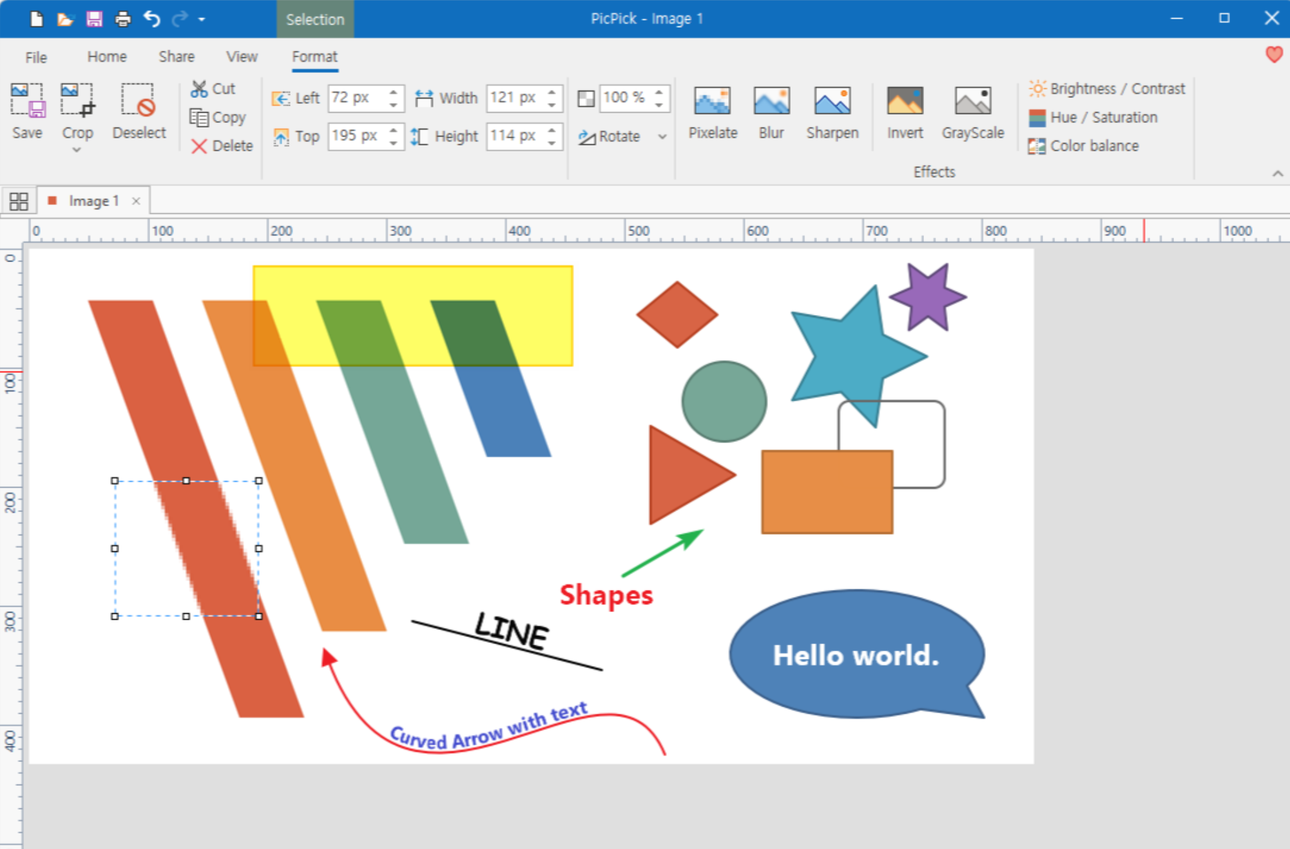Click the Left position input field
Screen dimensions: 1290x849
[356, 98]
